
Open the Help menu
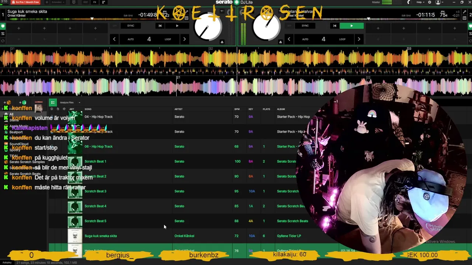tap(420, 2)
